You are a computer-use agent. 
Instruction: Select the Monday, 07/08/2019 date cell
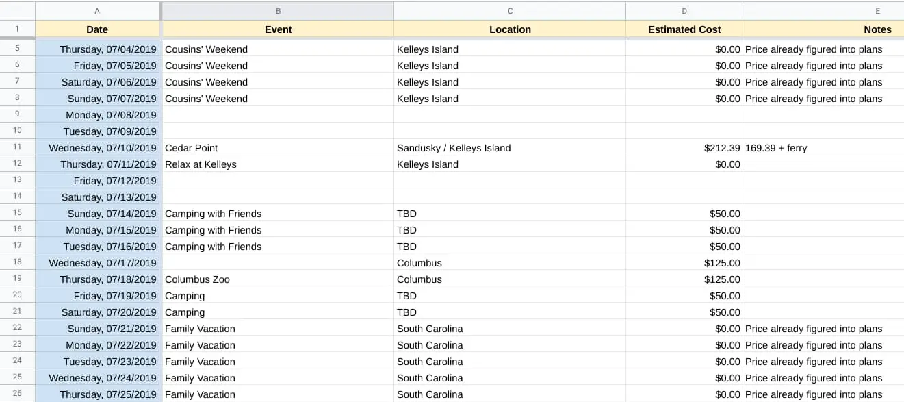(x=97, y=114)
